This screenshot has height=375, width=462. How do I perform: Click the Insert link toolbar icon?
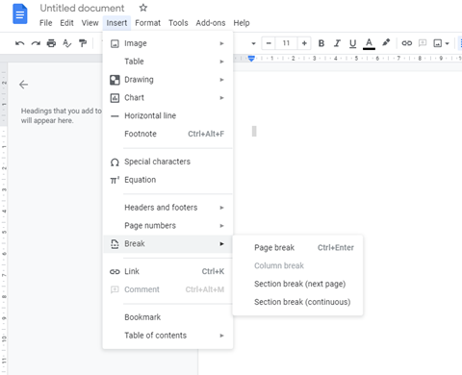pos(407,43)
